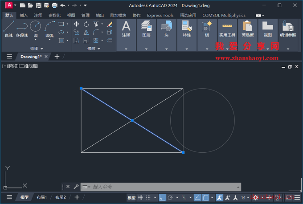This screenshot has width=303, height=204.
Task: Open the Hatch tool dropdown arrow
Action: click(x=67, y=41)
